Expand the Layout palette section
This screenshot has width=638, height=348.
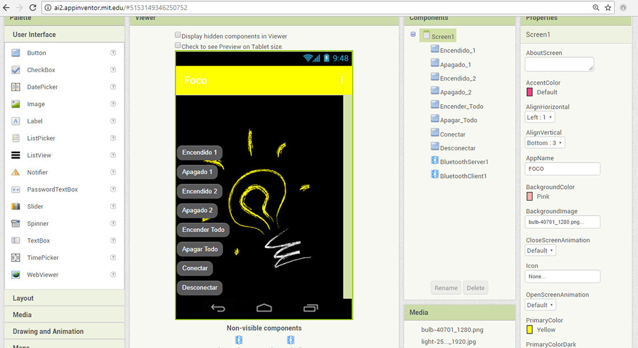pos(64,298)
